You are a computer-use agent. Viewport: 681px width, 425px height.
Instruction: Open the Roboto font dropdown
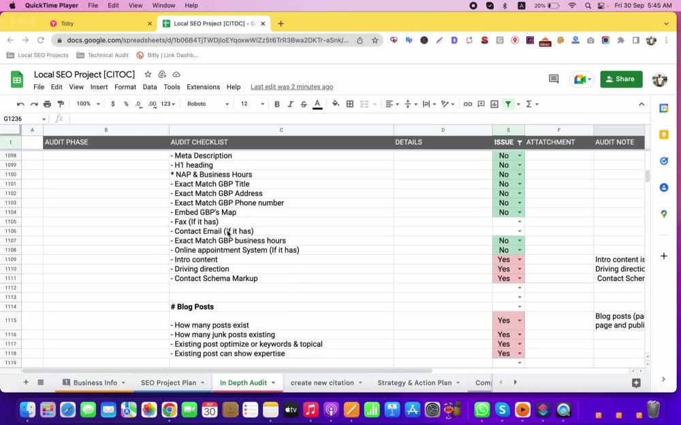tap(208, 104)
